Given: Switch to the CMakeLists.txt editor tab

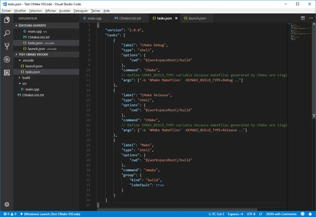Looking at the screenshot, I should [x=130, y=18].
